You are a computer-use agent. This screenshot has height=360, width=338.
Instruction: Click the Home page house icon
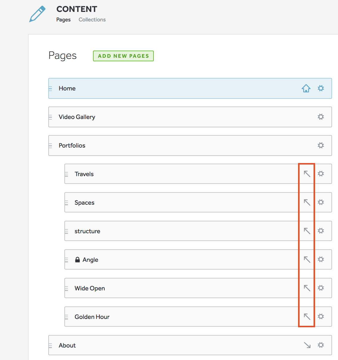pyautogui.click(x=306, y=88)
